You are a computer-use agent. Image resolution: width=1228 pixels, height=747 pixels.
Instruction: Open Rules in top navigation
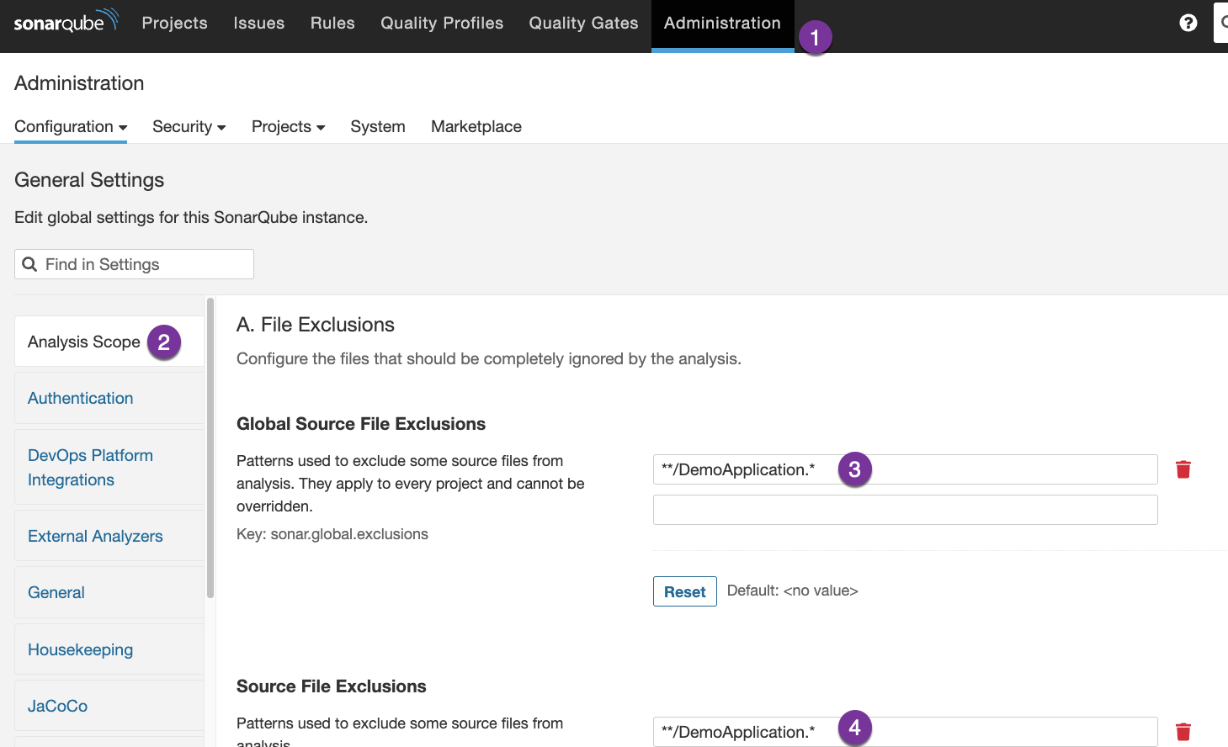tap(332, 23)
